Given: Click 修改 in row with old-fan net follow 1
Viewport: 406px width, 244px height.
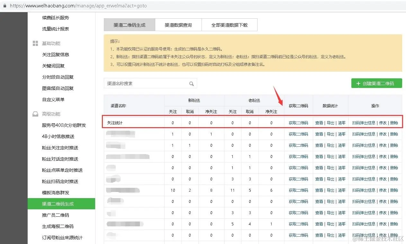Looking at the screenshot, I should [383, 224].
